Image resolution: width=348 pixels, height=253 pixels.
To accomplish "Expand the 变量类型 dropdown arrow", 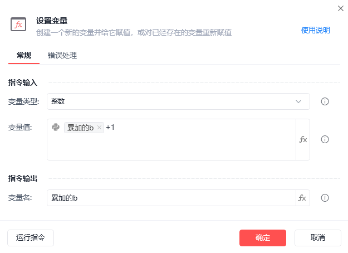I will point(298,101).
